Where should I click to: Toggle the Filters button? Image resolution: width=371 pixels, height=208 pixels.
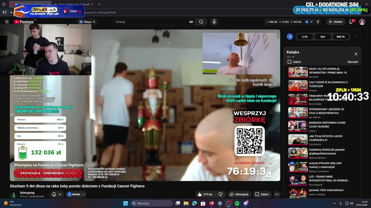87,22
